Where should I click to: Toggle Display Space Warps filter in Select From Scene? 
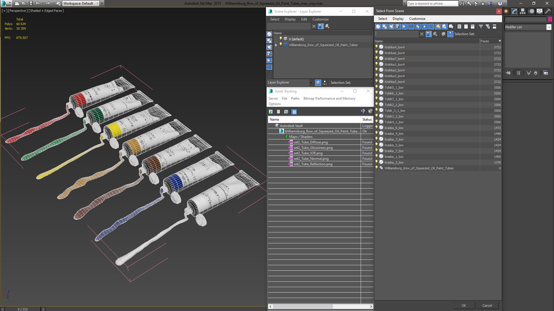pyautogui.click(x=411, y=26)
